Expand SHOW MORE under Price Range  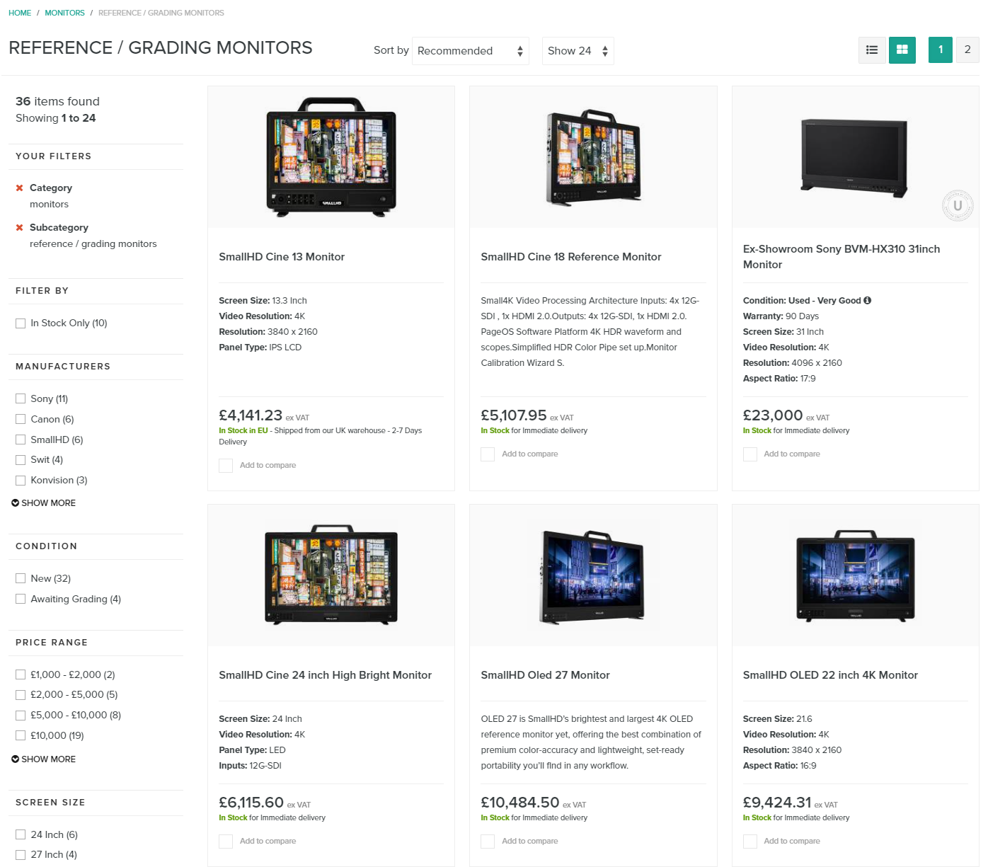(x=43, y=759)
